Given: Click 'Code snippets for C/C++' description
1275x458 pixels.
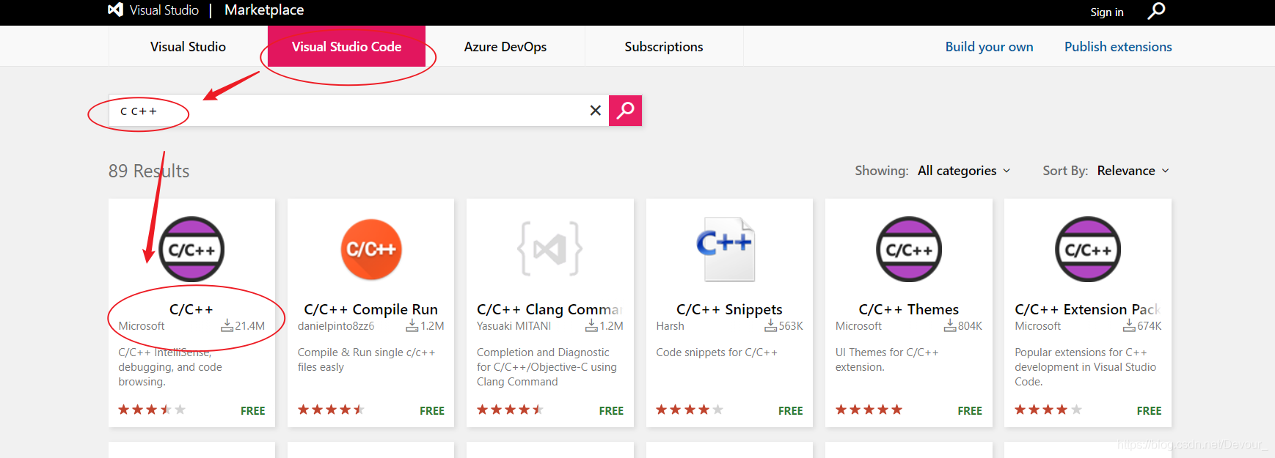Looking at the screenshot, I should (717, 352).
